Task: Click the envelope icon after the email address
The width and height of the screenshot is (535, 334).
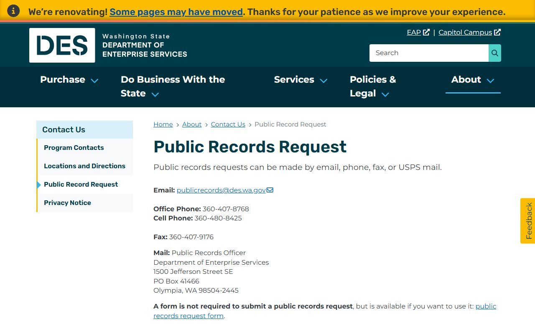Action: [x=270, y=190]
